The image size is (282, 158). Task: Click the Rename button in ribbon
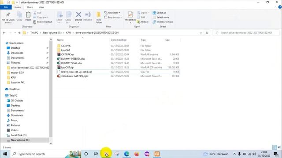(88, 17)
